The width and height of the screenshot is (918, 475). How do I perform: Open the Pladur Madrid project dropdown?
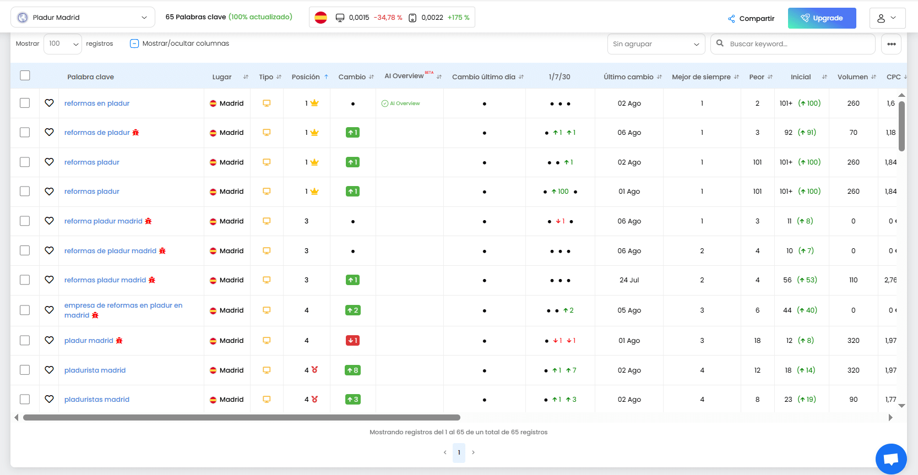(83, 18)
